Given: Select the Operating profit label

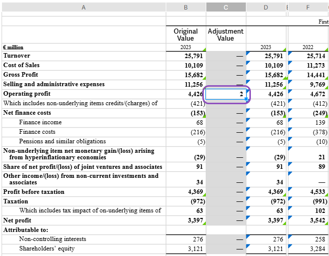Looking at the screenshot, I should coord(27,94).
